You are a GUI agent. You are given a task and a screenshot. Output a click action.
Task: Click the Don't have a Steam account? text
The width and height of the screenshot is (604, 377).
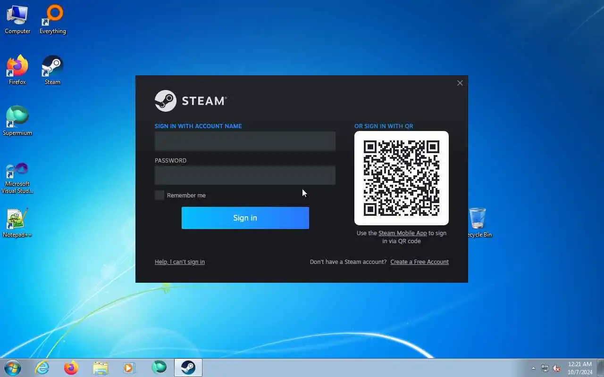pyautogui.click(x=348, y=262)
